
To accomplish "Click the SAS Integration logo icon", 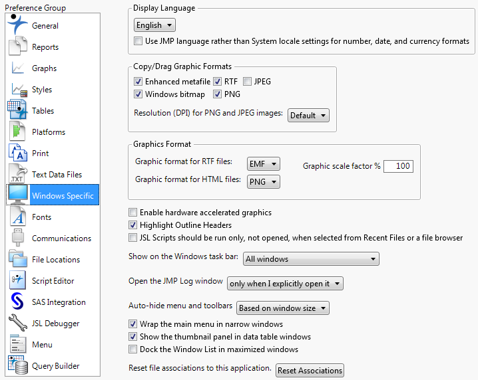I will 18,302.
